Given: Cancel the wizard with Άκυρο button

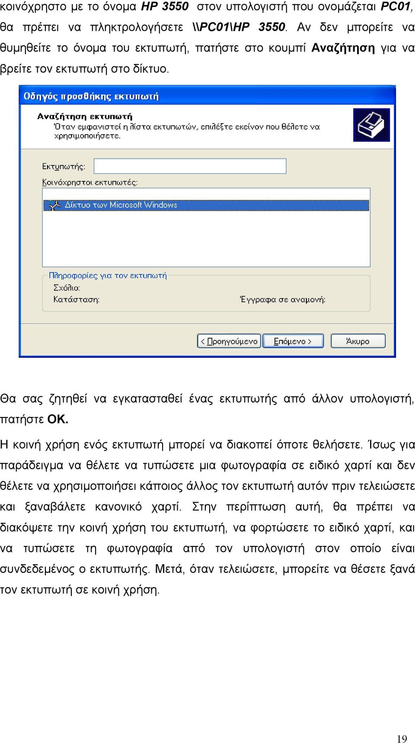Looking at the screenshot, I should coord(358,341).
